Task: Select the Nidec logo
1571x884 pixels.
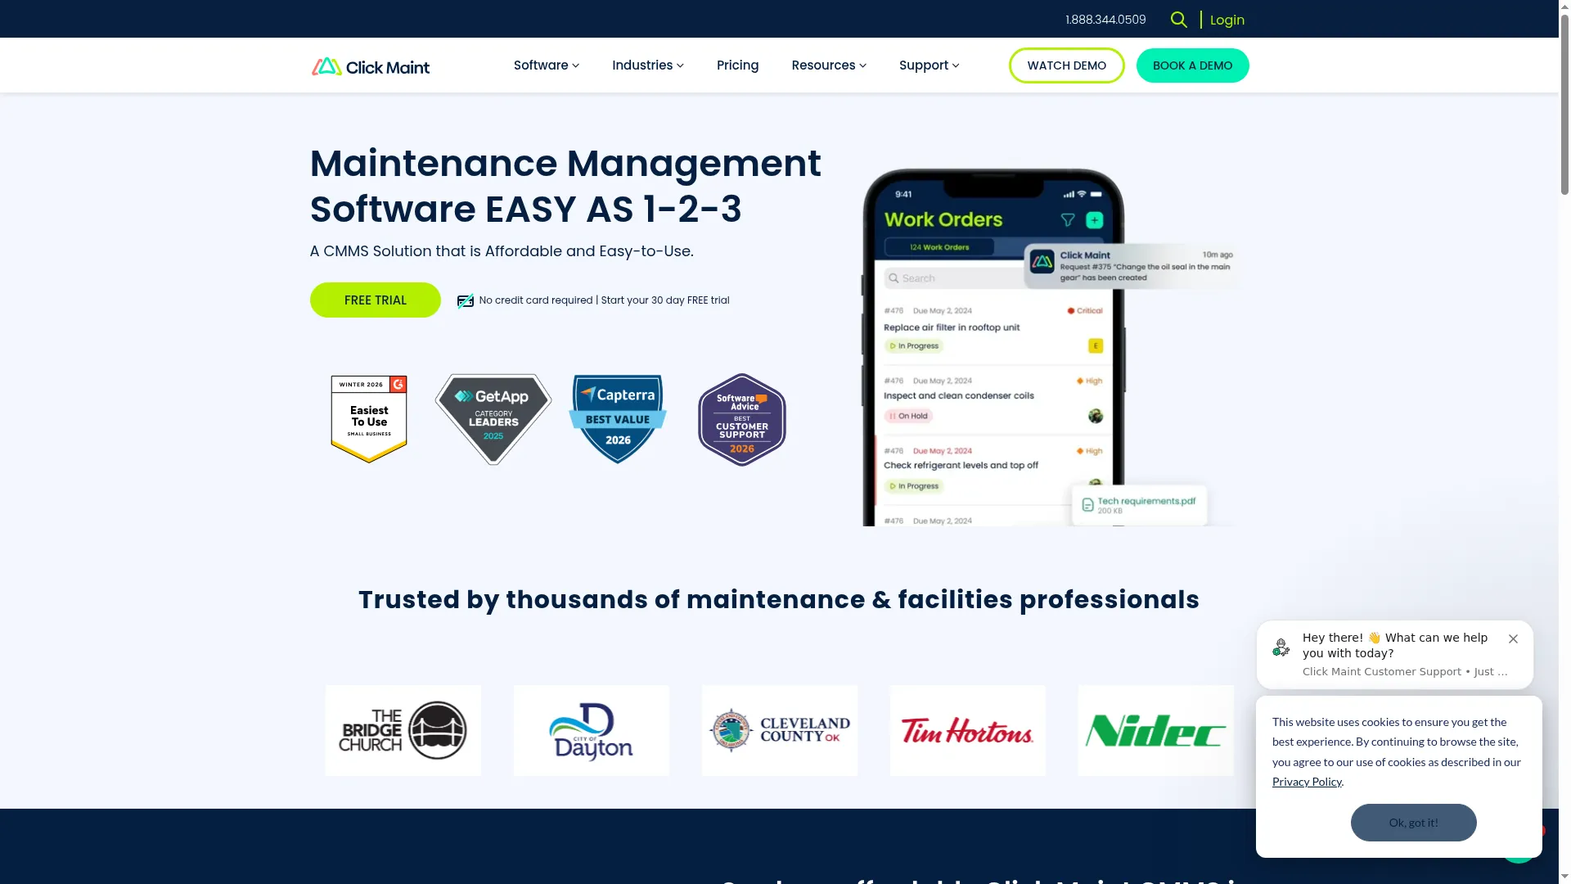Action: pyautogui.click(x=1156, y=730)
